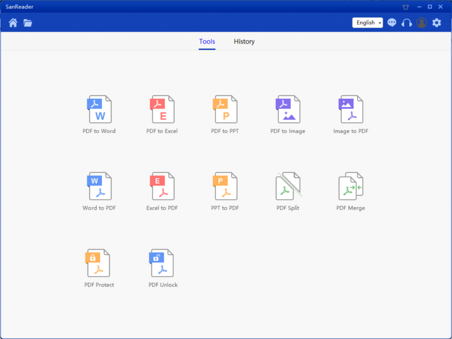Click the headset support icon

[407, 22]
